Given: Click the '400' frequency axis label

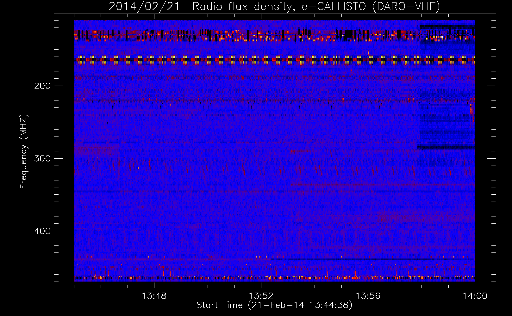Looking at the screenshot, I should point(42,231).
